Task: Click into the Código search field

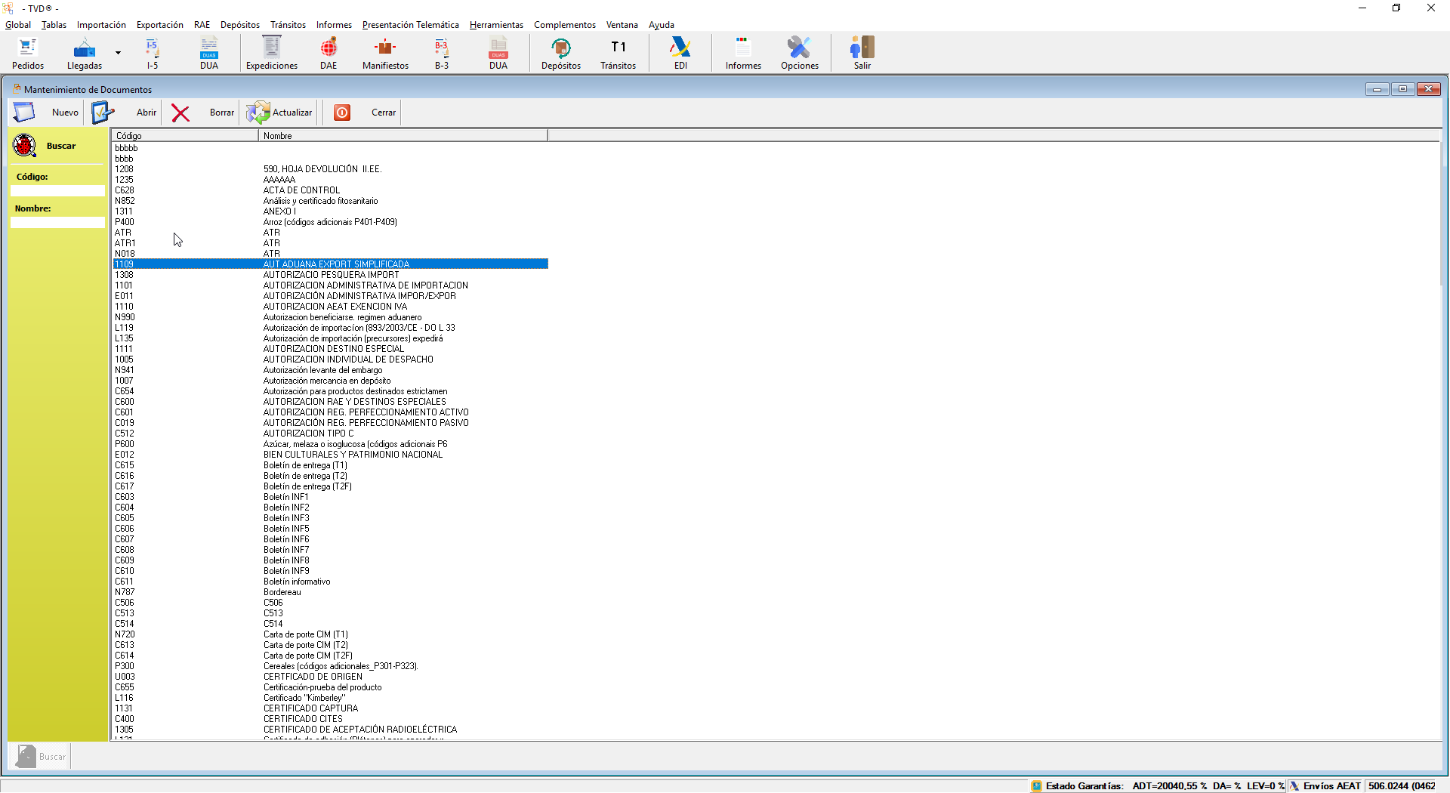Action: 57,191
